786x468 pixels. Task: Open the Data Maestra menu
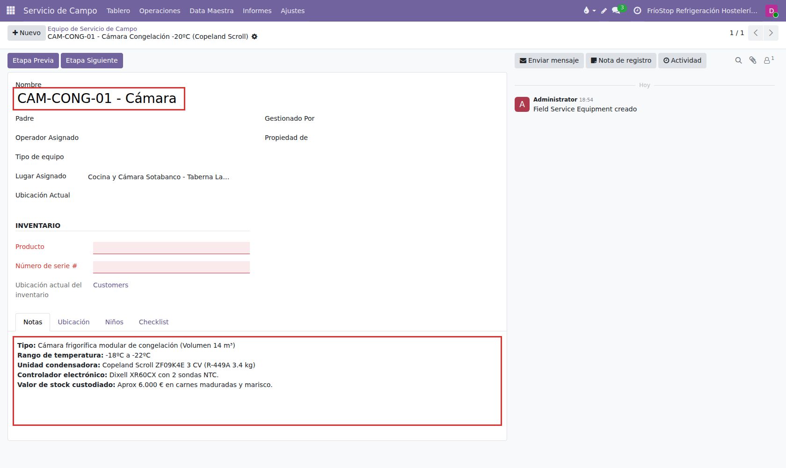pyautogui.click(x=211, y=10)
